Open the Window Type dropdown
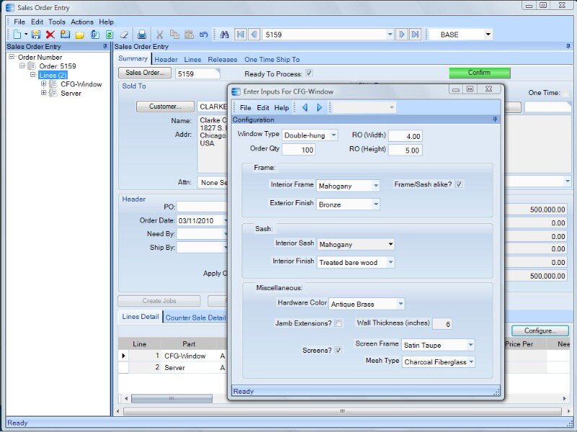Screen dimensions: 577x432 point(332,135)
